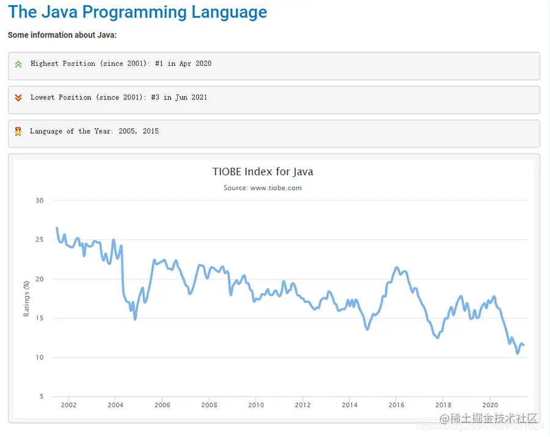Click the "TIOBE Index for Java" chart title
This screenshot has width=550, height=437.
click(x=263, y=172)
